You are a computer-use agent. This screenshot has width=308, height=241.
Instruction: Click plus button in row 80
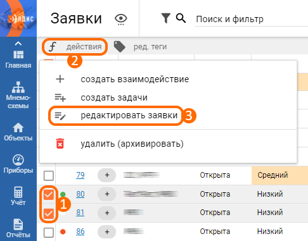tap(107, 194)
